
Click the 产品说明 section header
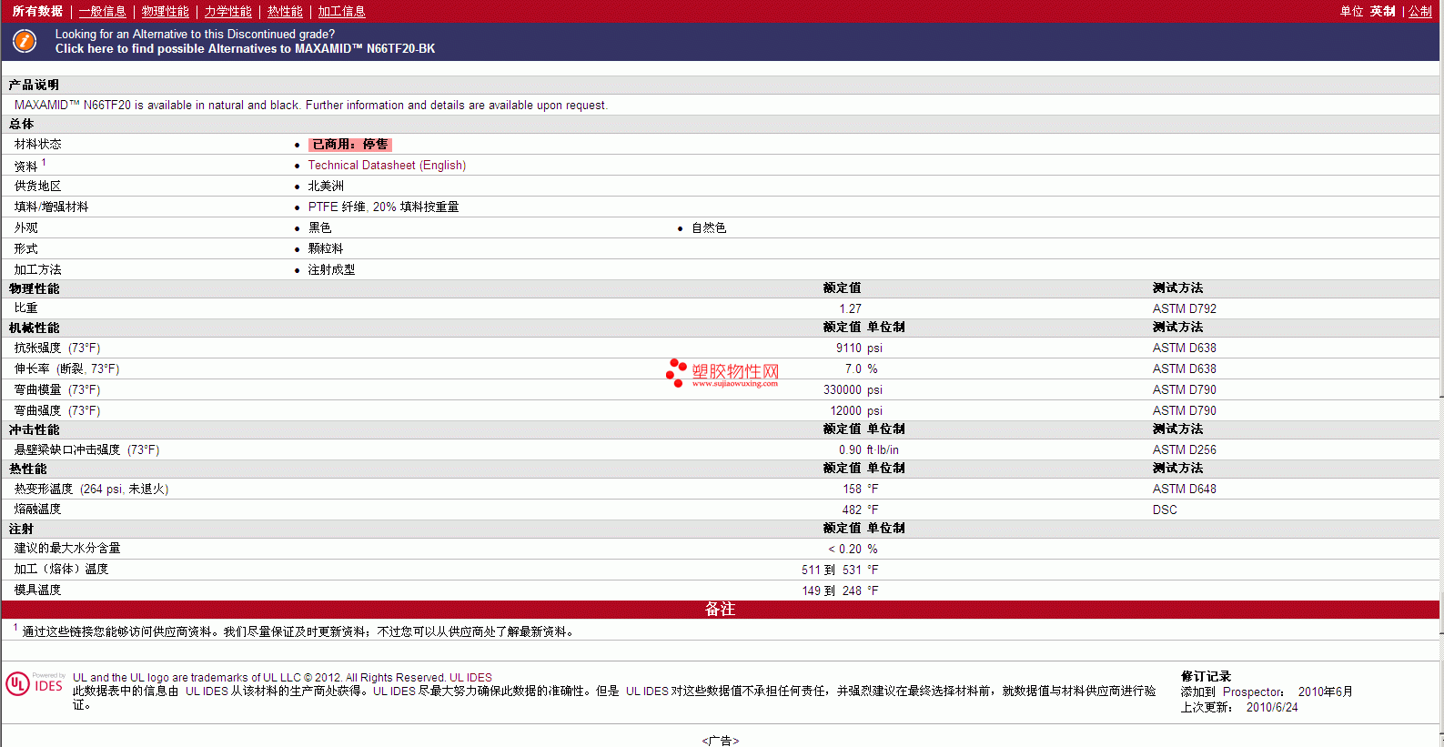(x=34, y=85)
